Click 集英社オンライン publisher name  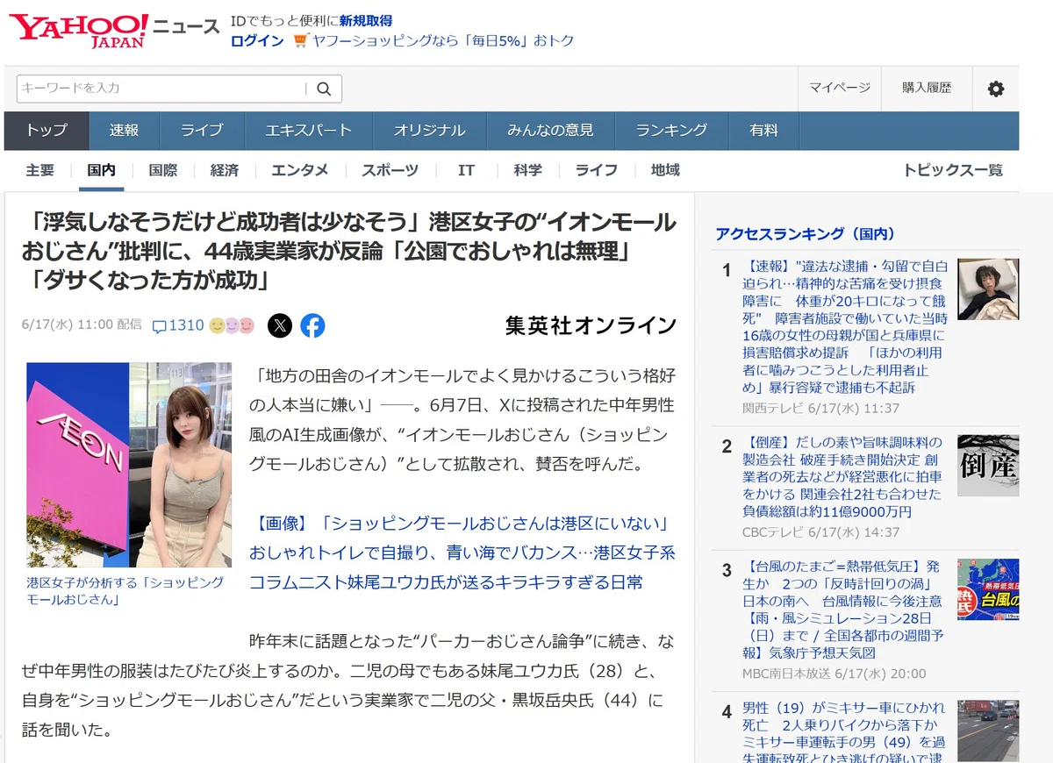point(591,325)
